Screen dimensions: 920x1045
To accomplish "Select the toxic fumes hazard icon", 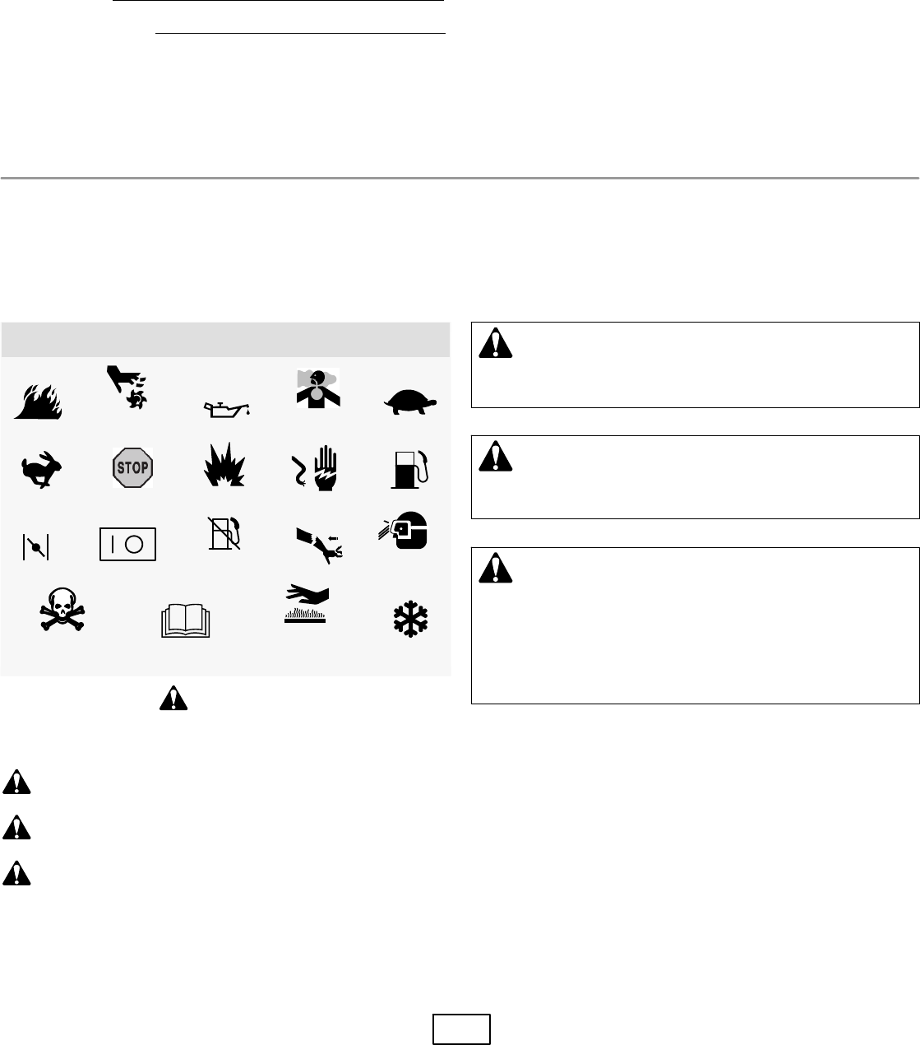I will click(x=317, y=390).
